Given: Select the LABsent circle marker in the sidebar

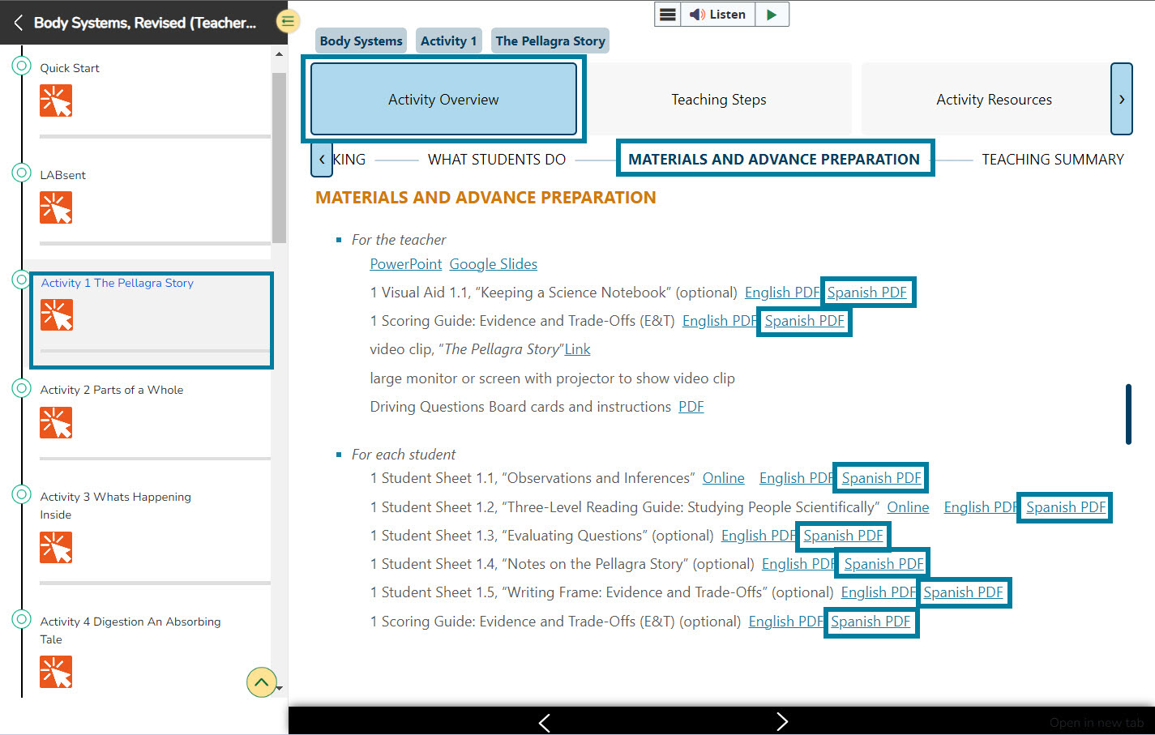Looking at the screenshot, I should (x=21, y=172).
